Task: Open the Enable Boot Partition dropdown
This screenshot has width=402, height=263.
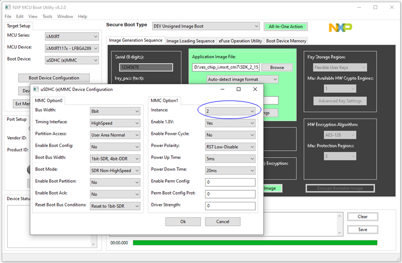Action: [x=115, y=182]
